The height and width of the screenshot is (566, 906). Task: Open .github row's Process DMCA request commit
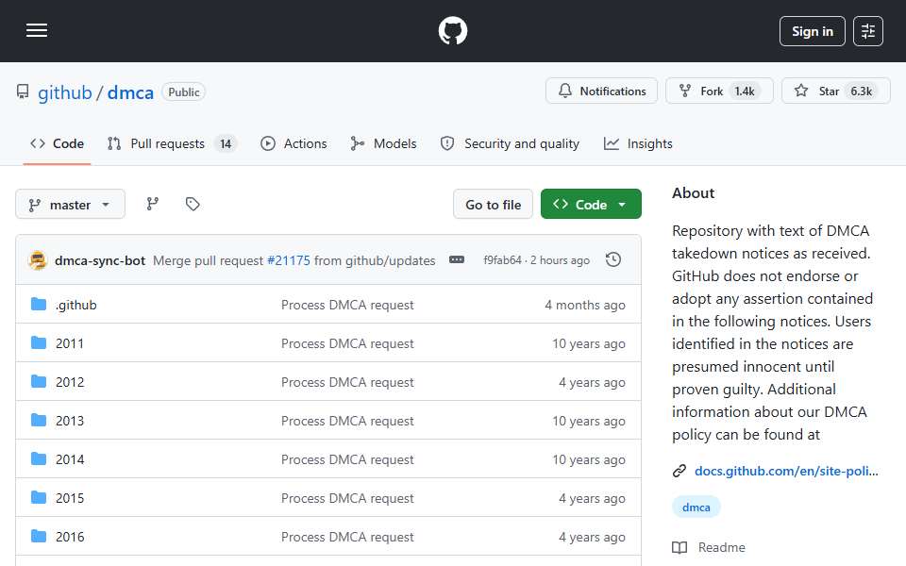click(347, 305)
